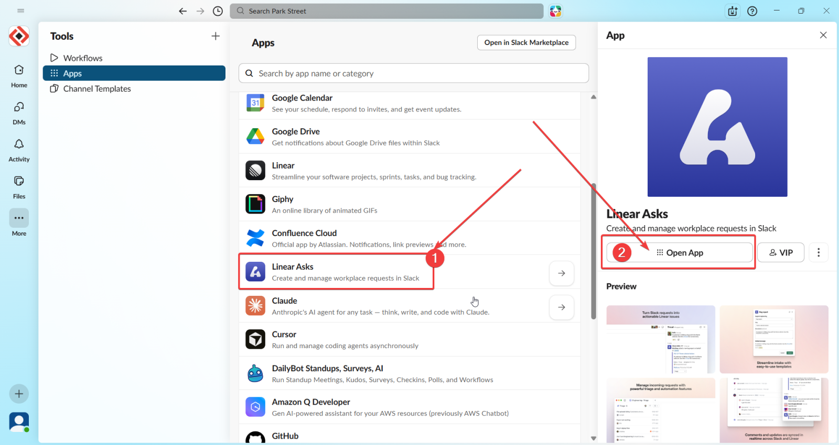839x445 pixels.
Task: Select Apps in the Tools list
Action: coord(134,73)
